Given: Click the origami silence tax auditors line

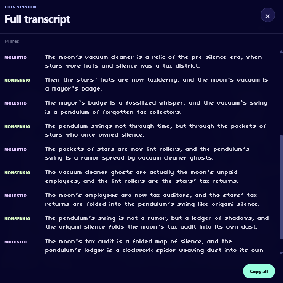Looking at the screenshot, I should coord(152,200).
